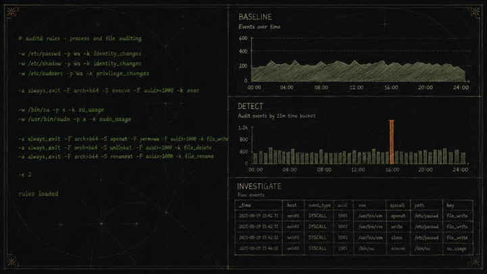Click '/bin/su' in the exe column

(x=366, y=248)
